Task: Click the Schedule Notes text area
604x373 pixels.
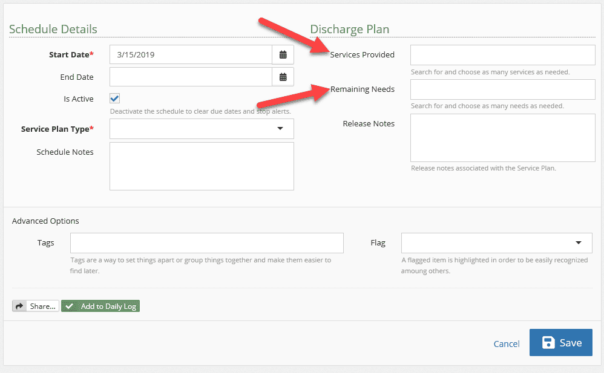Action: (x=202, y=166)
